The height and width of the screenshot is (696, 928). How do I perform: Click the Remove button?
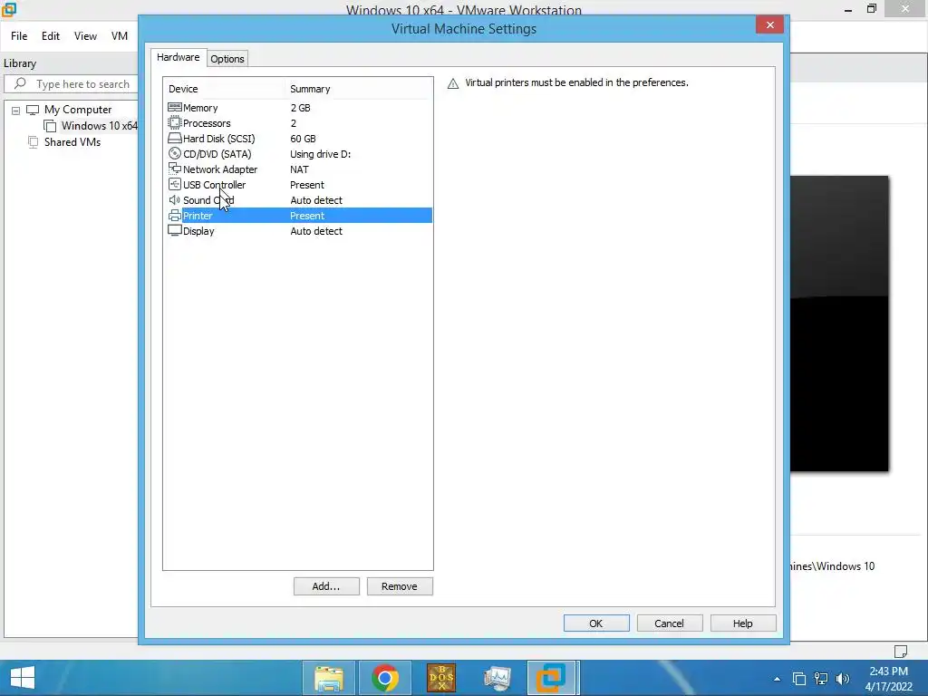pos(400,586)
